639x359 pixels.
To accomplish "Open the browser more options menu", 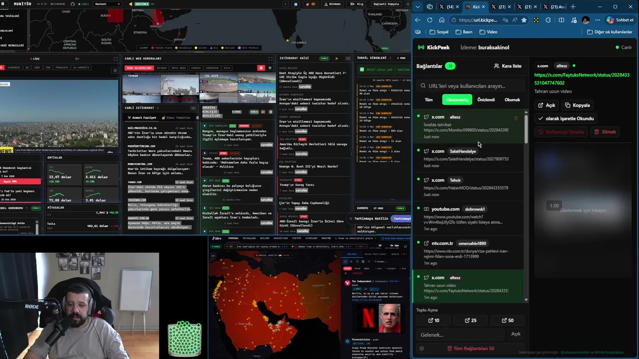I will click(598, 20).
